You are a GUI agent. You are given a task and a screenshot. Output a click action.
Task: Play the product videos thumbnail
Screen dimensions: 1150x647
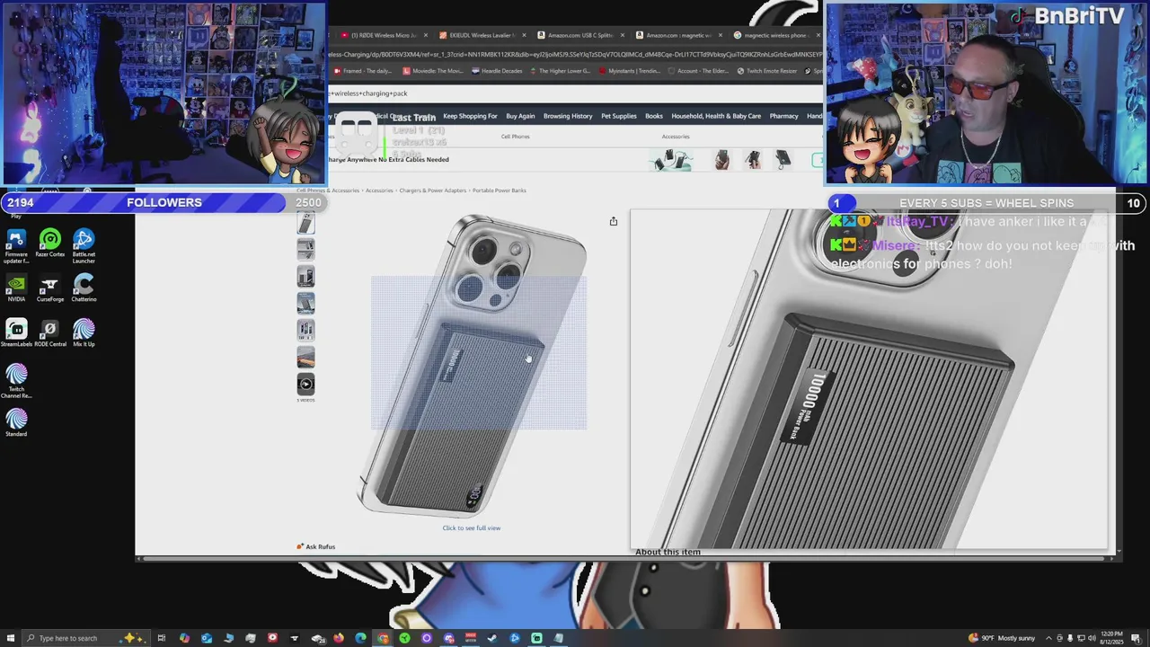tap(305, 384)
